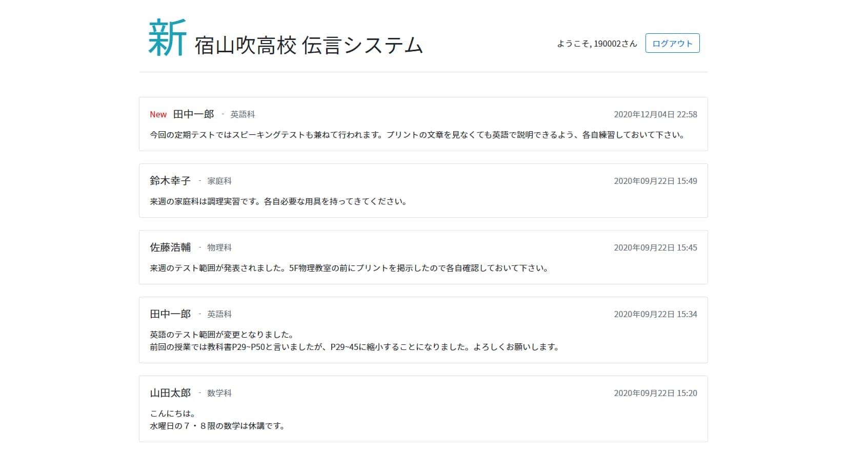Viewport: 847px width, 476px height.
Task: Open the 宿山吹高校 伝言システム header
Action: click(x=308, y=45)
